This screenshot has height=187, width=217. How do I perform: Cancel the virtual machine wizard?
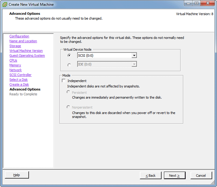pos(201,175)
